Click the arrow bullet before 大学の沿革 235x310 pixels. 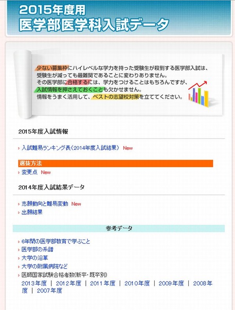point(19,258)
